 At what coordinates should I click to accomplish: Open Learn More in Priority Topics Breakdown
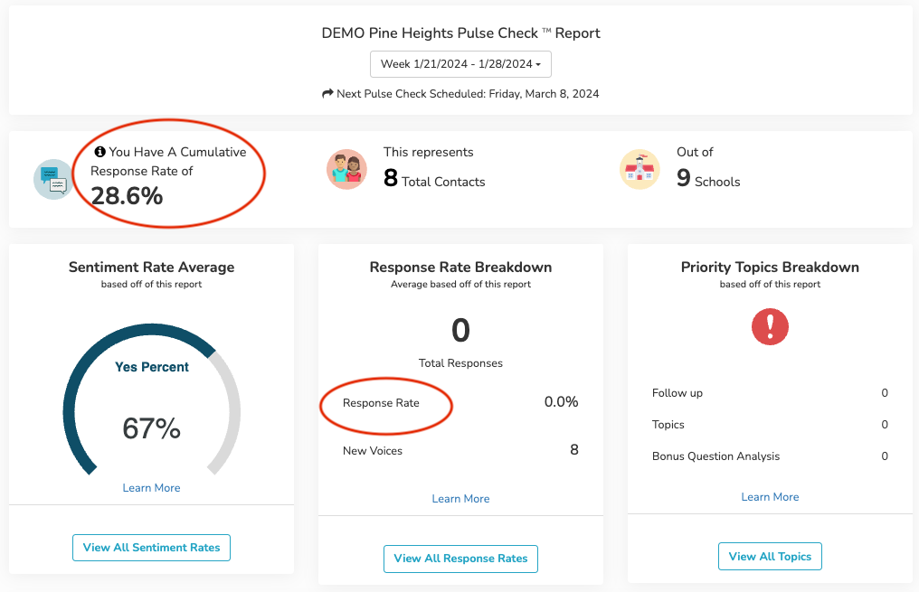tap(770, 496)
